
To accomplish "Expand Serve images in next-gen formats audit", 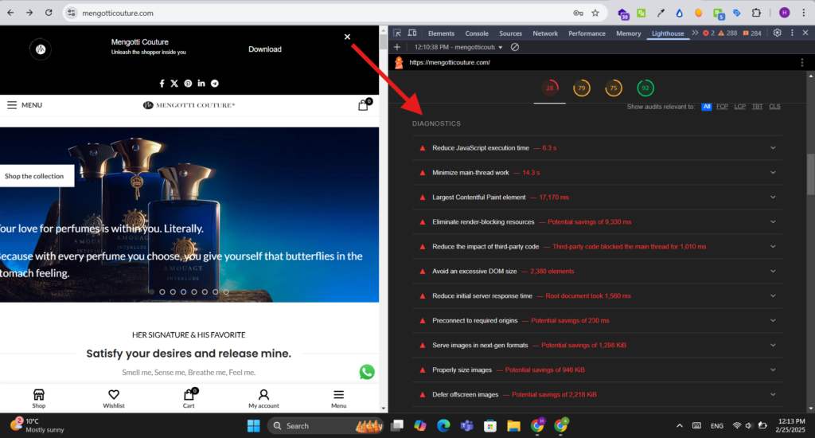I will pyautogui.click(x=597, y=346).
